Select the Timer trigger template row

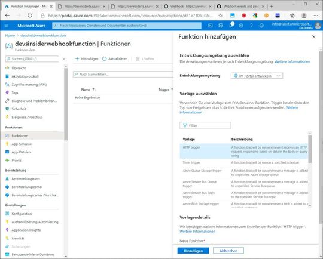244,162
